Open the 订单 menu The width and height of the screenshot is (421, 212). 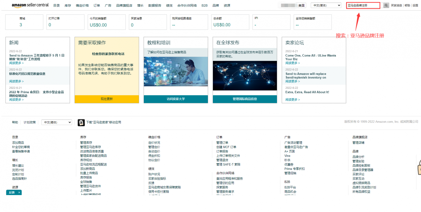[97, 5]
